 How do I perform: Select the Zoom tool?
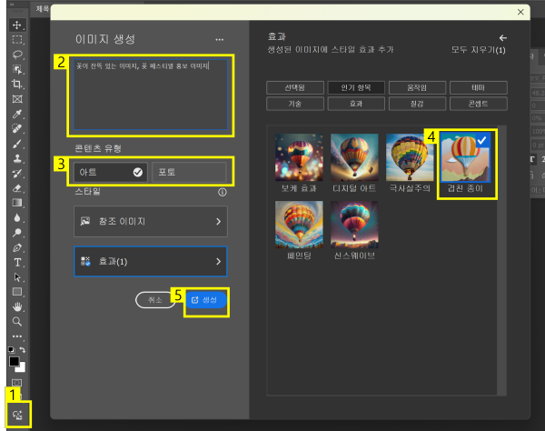point(16,321)
